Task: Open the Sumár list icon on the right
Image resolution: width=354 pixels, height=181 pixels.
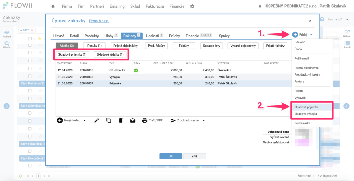Action: [x=347, y=43]
